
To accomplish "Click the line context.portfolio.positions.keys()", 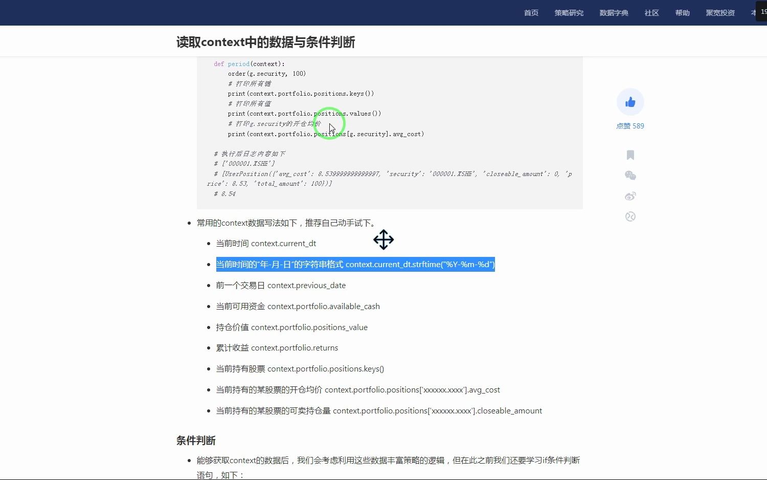I will tap(300, 369).
